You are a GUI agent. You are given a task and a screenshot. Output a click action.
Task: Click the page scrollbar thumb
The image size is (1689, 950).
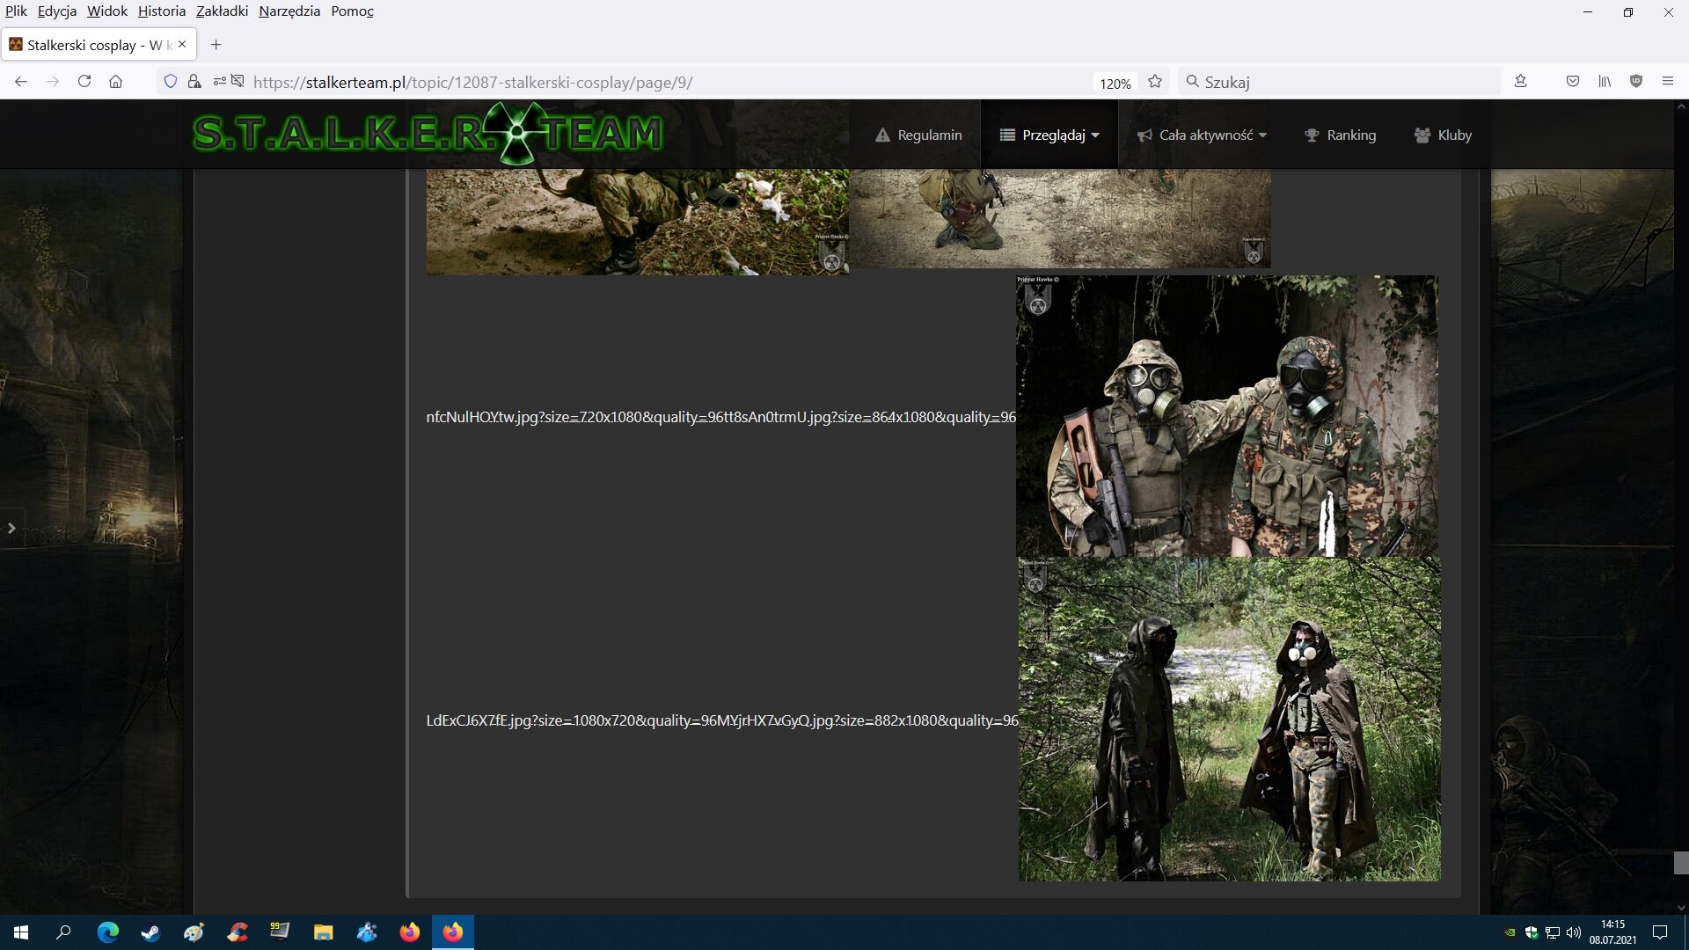[1681, 862]
